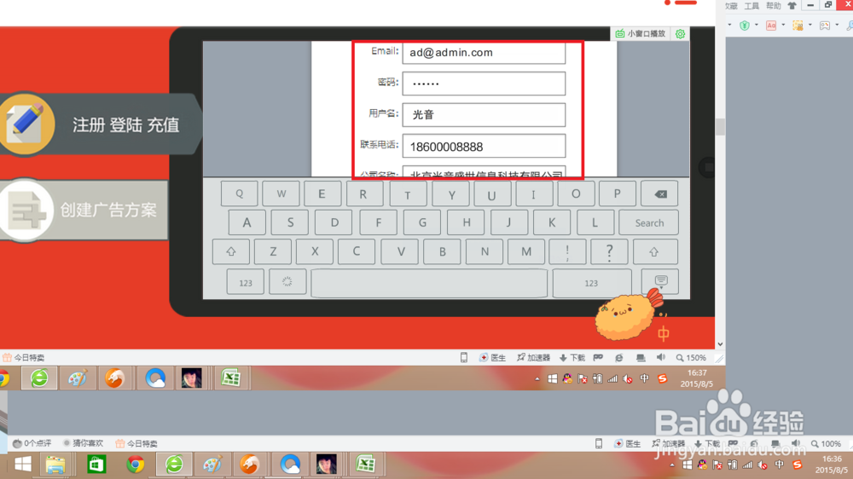Tap the backspace key on the keyboard
Viewport: 853px width, 479px height.
click(x=660, y=194)
